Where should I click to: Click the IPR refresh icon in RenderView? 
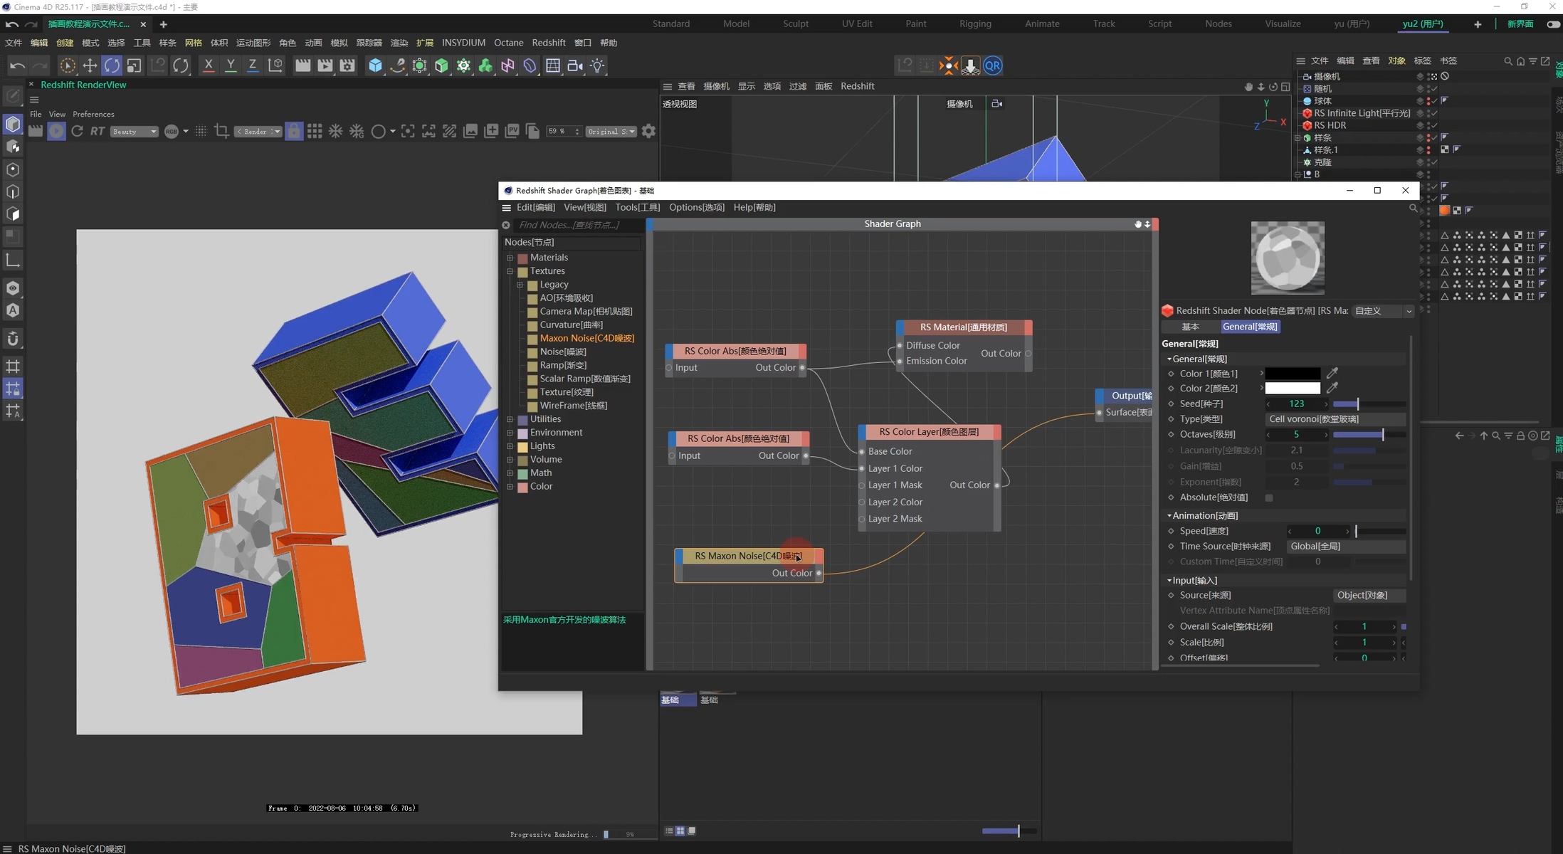(x=77, y=131)
